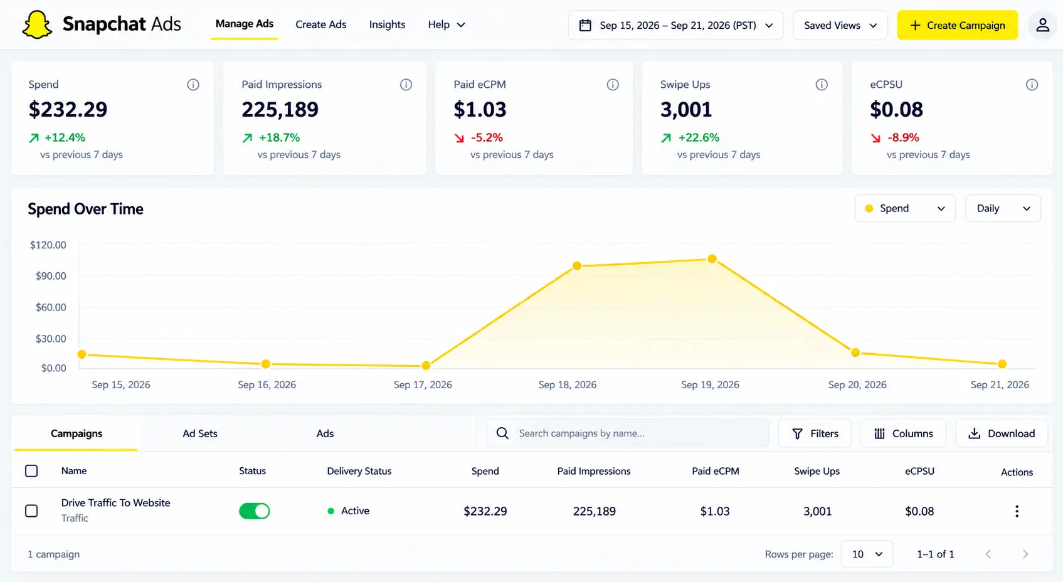Open the Insights navigation item
The width and height of the screenshot is (1063, 582).
pyautogui.click(x=387, y=24)
